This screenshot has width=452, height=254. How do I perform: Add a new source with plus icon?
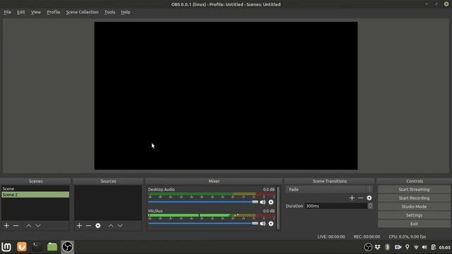pyautogui.click(x=79, y=226)
